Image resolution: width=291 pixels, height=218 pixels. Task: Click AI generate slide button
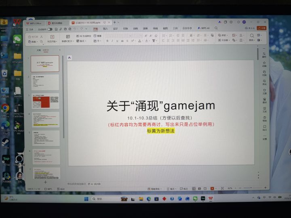[84, 36]
